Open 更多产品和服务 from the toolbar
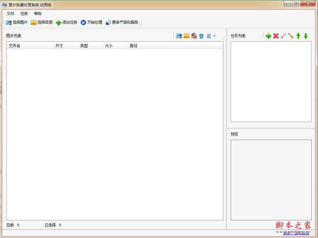This screenshot has height=238, width=318. click(122, 22)
